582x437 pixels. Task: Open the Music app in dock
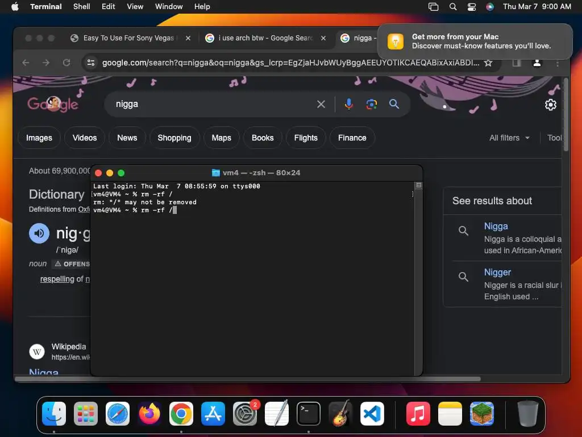(418, 414)
